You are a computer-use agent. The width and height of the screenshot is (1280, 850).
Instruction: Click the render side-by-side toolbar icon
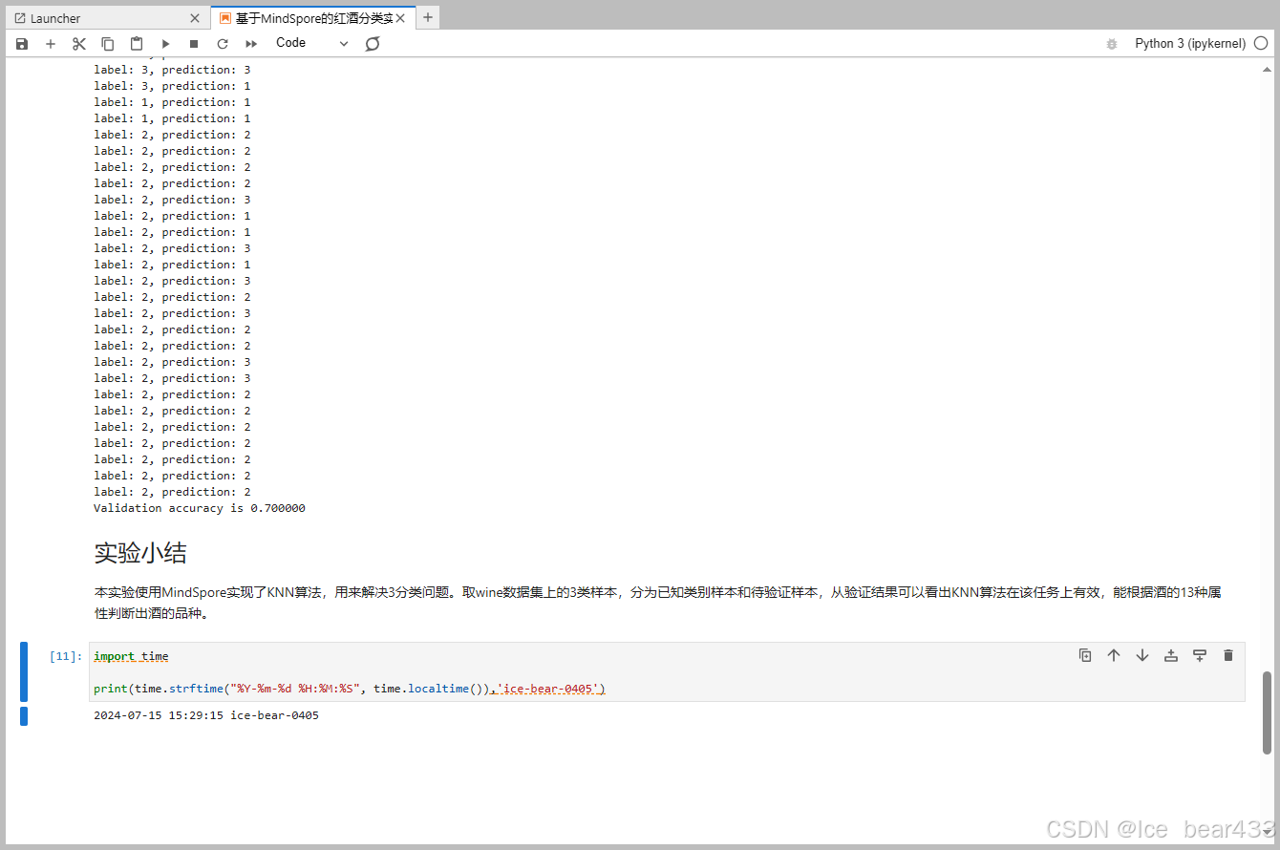tap(373, 44)
